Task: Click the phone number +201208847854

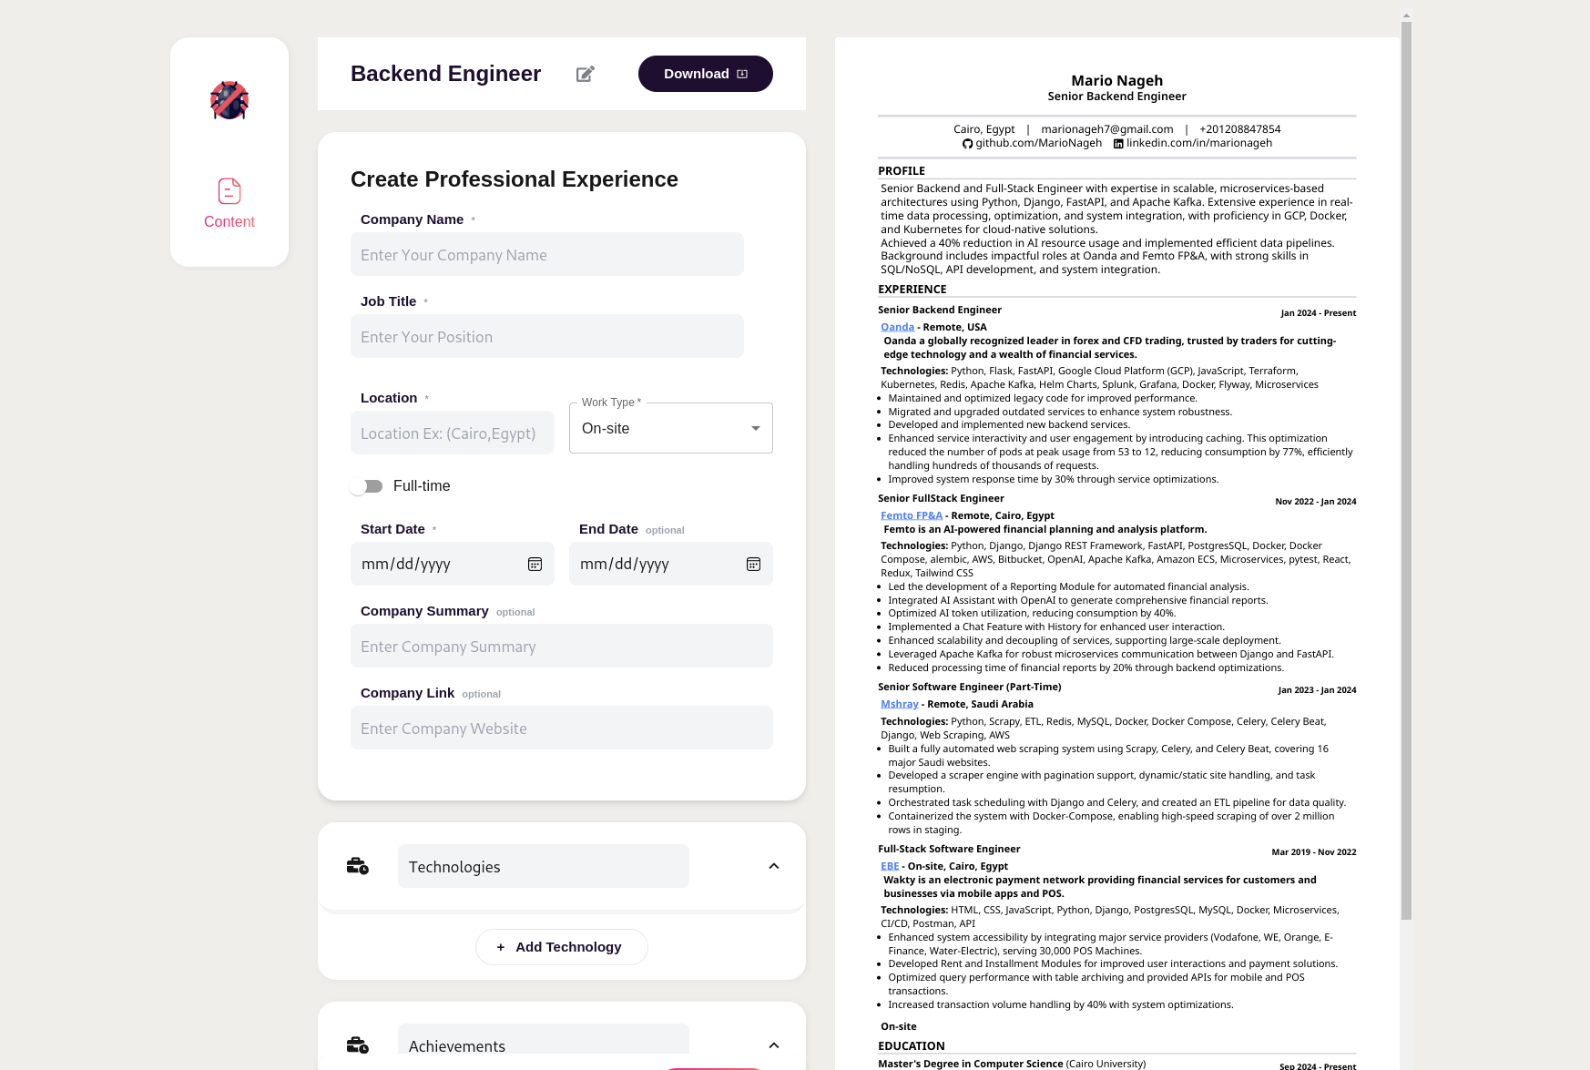Action: 1240,129
